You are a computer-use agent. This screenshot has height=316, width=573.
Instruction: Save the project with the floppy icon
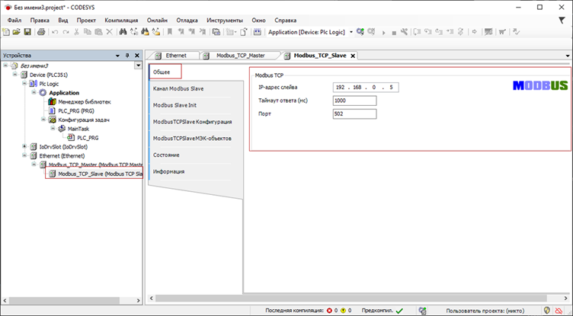tap(27, 32)
